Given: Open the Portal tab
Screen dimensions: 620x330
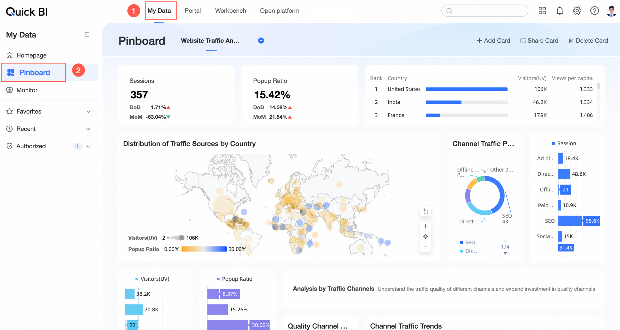Looking at the screenshot, I should (192, 11).
